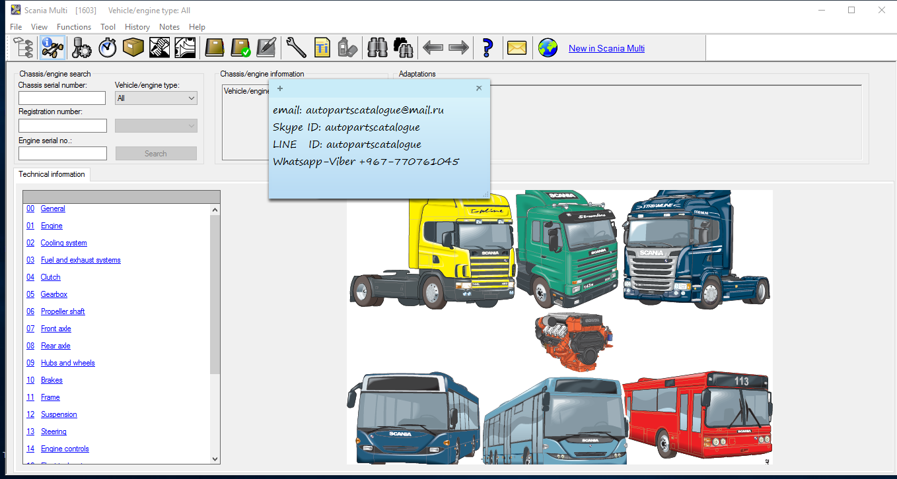Select the chassis information toolbar icon
This screenshot has width=897, height=479.
[x=52, y=48]
